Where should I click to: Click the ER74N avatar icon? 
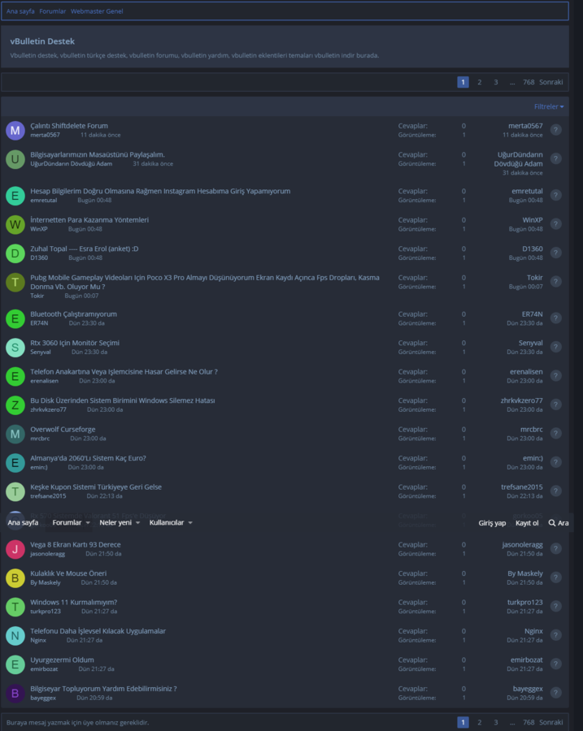15,319
